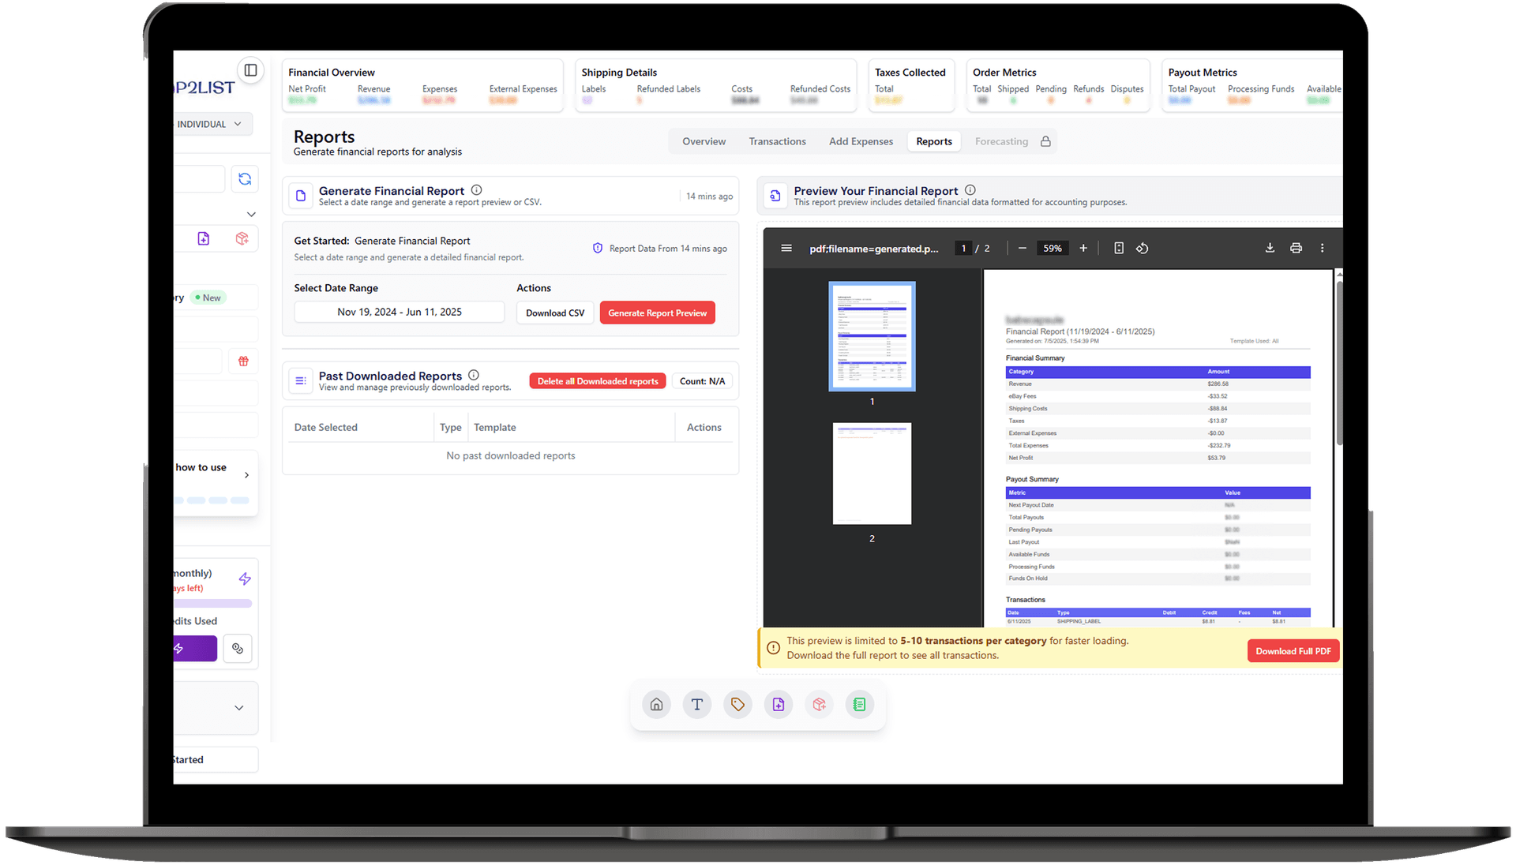This screenshot has height=865, width=1516.
Task: Select the T text tool in bottom dock
Action: (x=696, y=704)
